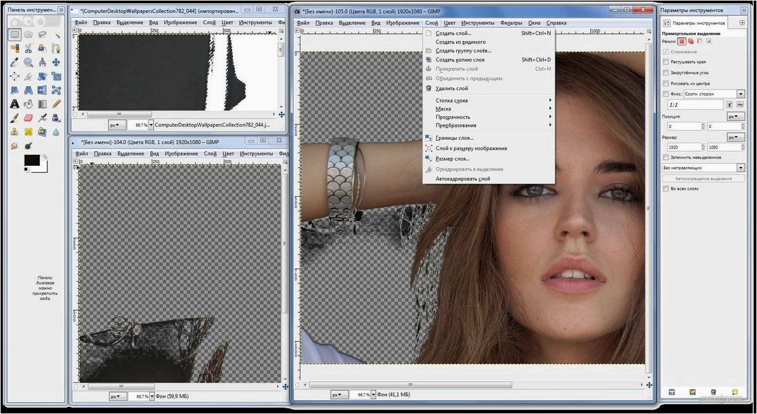Enable 'Во всех слоях' checkbox
The width and height of the screenshot is (757, 414).
click(x=666, y=188)
